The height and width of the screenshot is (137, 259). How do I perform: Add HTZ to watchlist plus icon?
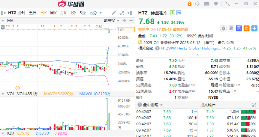coord(254,28)
